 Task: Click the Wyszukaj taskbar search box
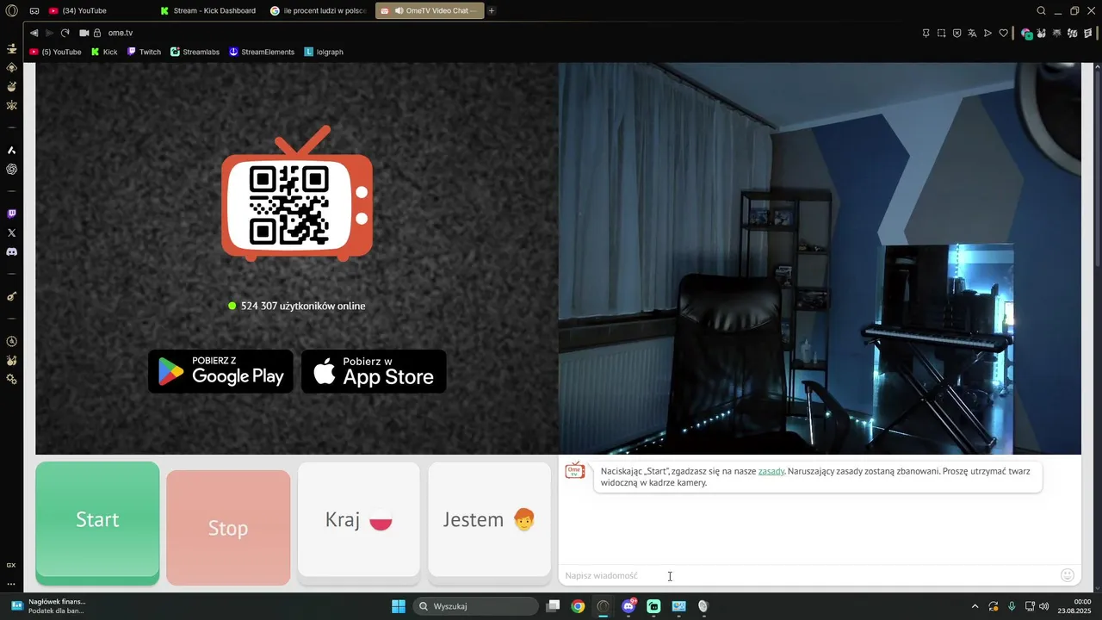click(475, 606)
